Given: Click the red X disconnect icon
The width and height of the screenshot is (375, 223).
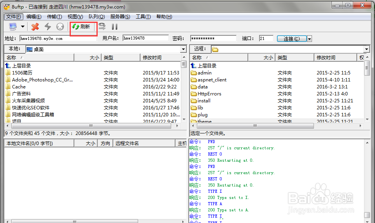Looking at the screenshot, I should 35,26.
